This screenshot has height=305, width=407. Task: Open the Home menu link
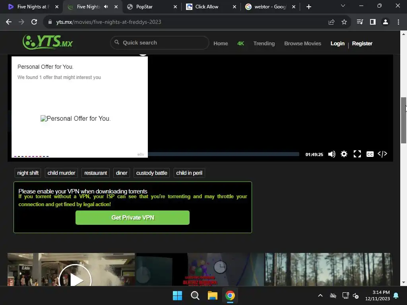click(x=221, y=44)
